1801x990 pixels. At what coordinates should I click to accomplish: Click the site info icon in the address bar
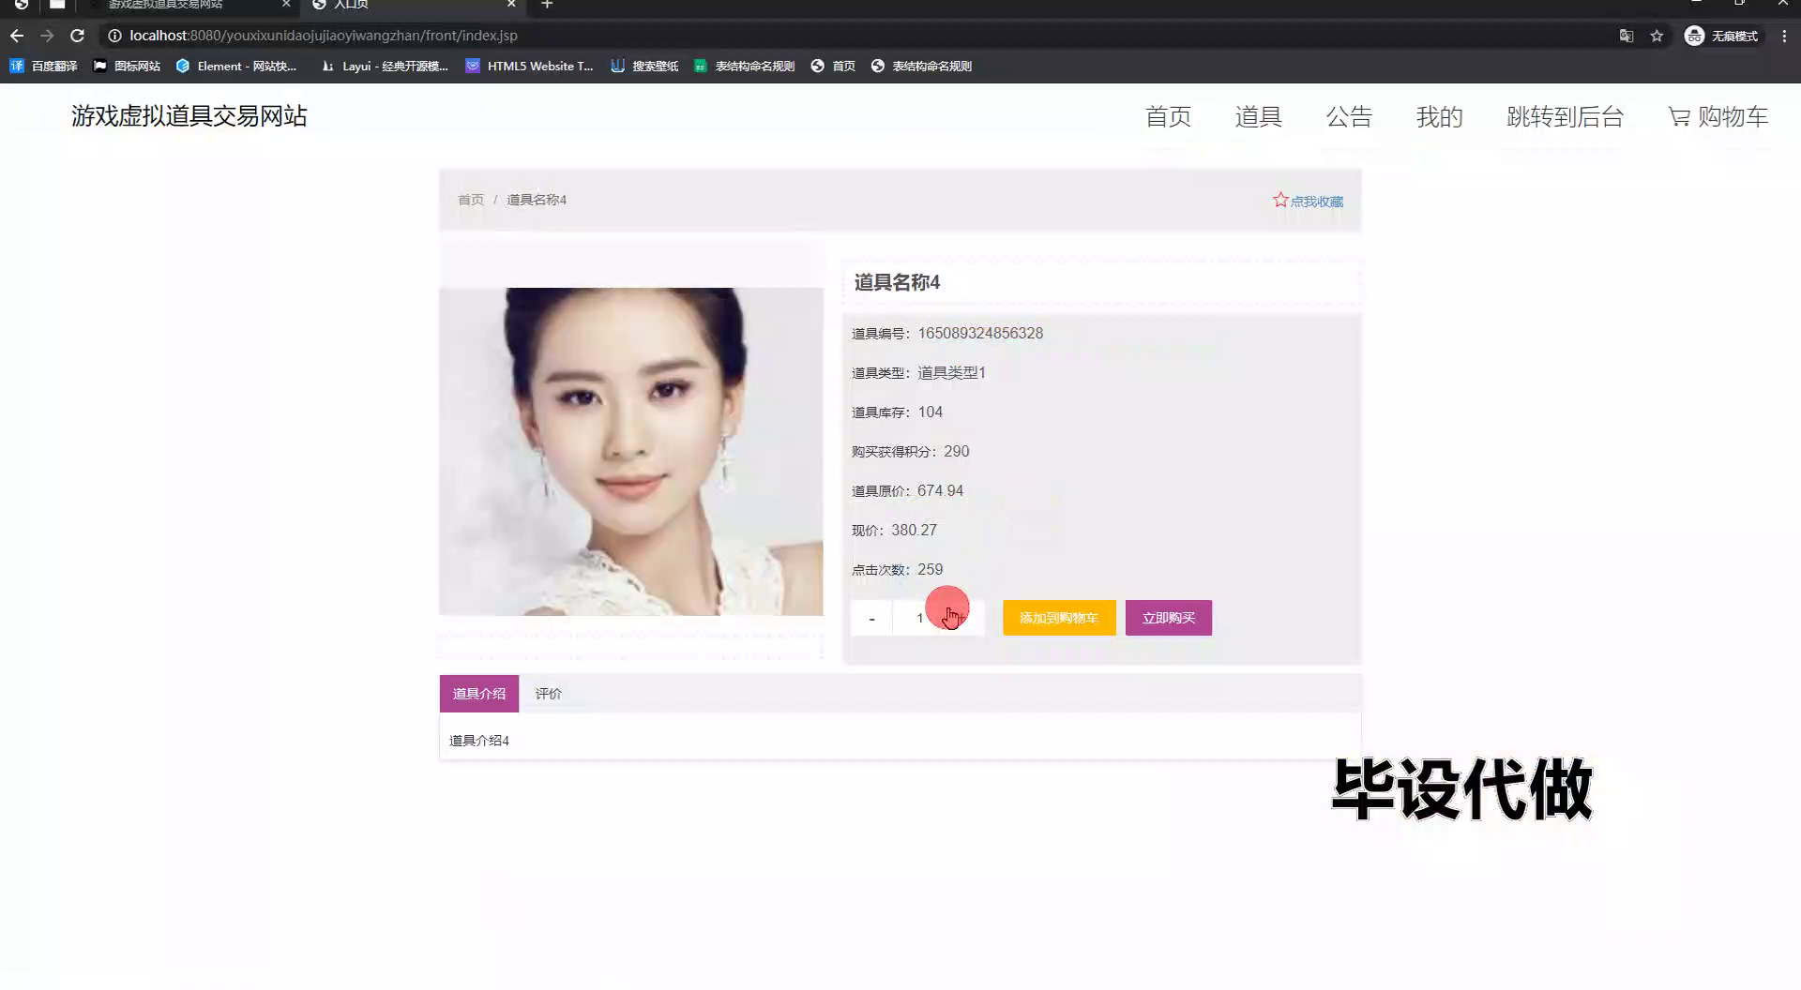pyautogui.click(x=114, y=36)
